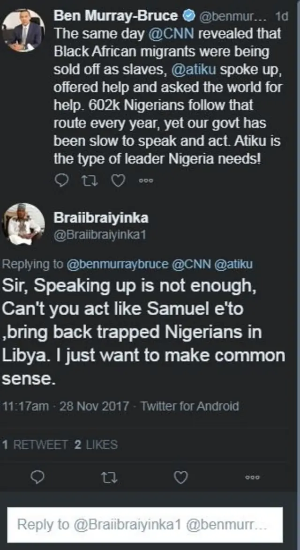Open Braiibraiyinka's profile avatar
Screen dimensions: 300x550
pyautogui.click(x=23, y=224)
